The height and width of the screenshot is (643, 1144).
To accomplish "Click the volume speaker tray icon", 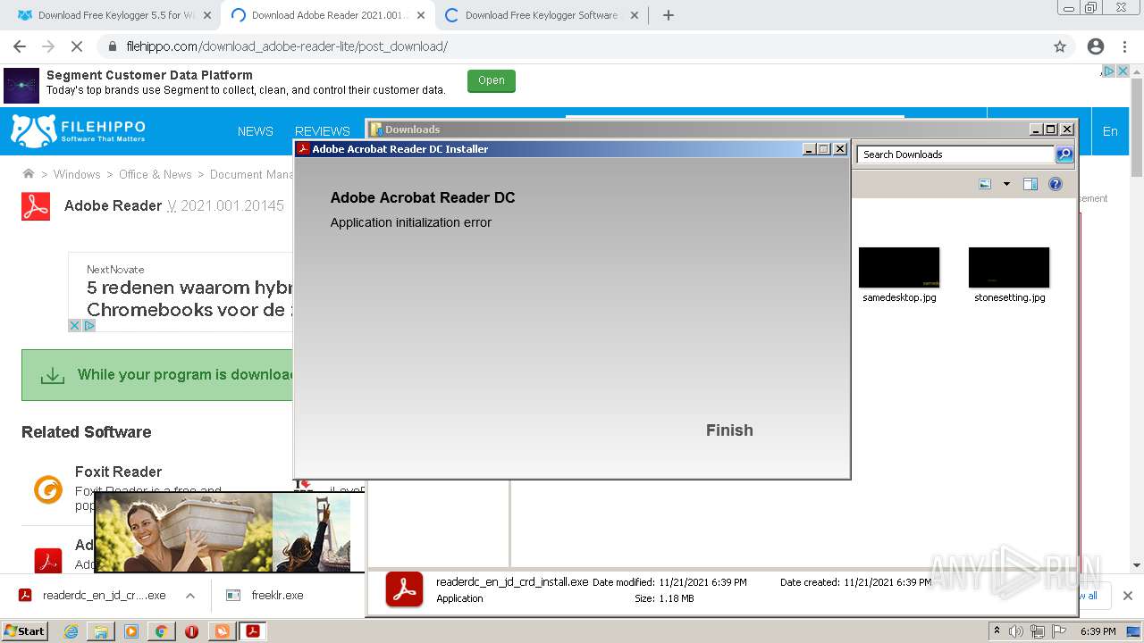I will (1015, 631).
